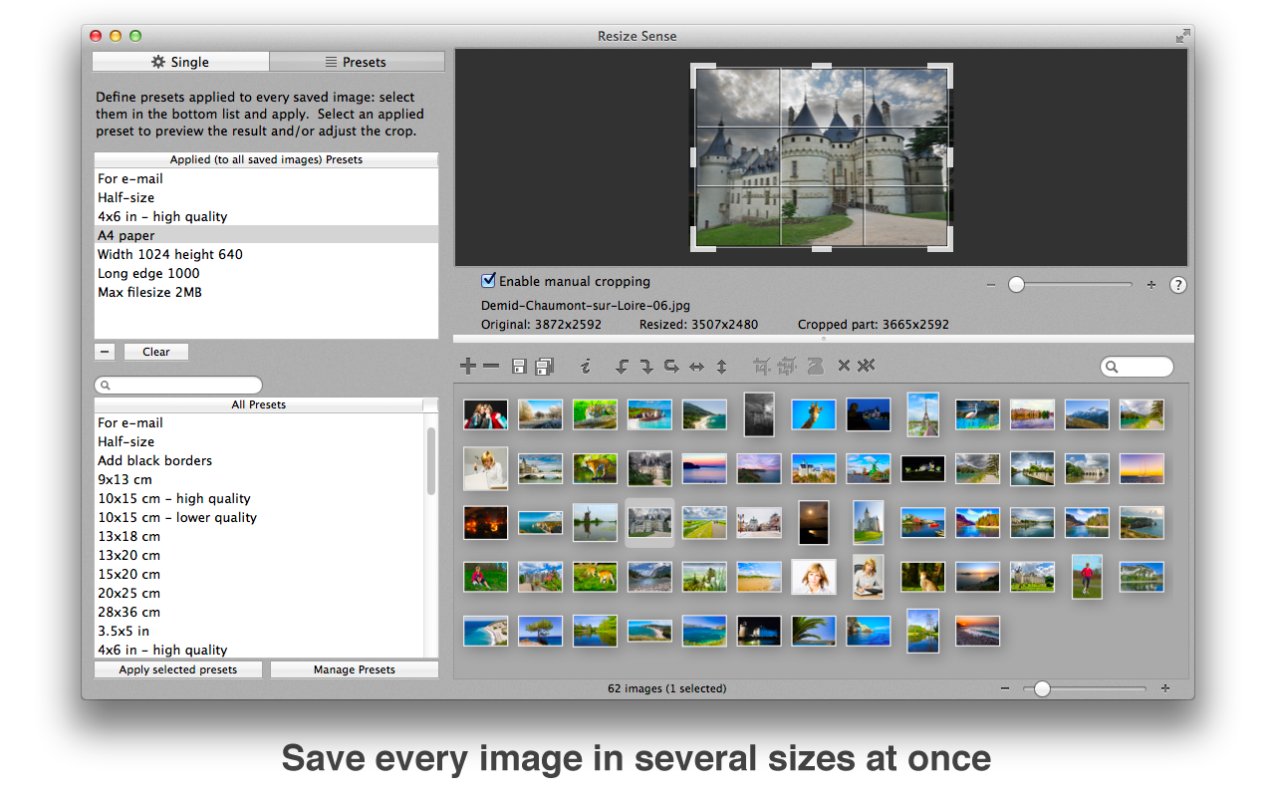Select the flamingo thumbnail
Image resolution: width=1275 pixels, height=797 pixels.
tap(977, 414)
